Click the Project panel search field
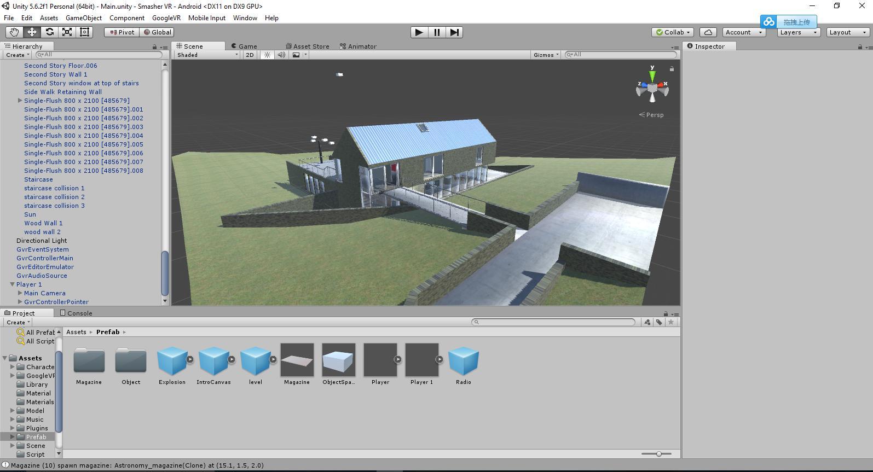This screenshot has height=472, width=873. (553, 322)
